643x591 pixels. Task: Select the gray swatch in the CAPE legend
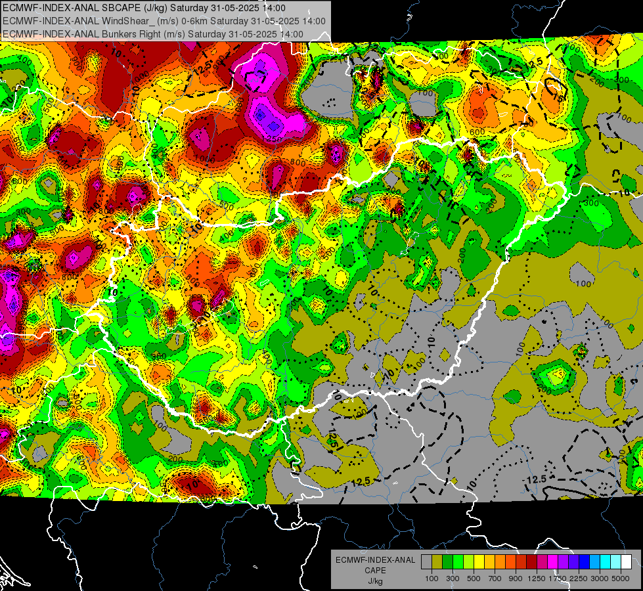click(x=426, y=561)
